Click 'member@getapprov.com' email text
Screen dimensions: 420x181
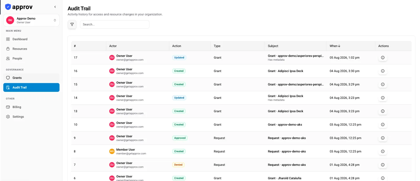pos(131,154)
